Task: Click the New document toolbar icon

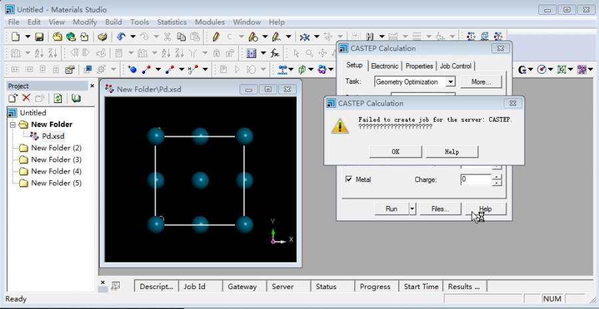Action: pos(15,37)
